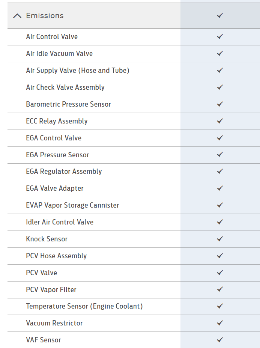Screen dimensions: 260x348
Task: Click the Temperature Sensor (Engine Coolant) label
Action: (84, 306)
